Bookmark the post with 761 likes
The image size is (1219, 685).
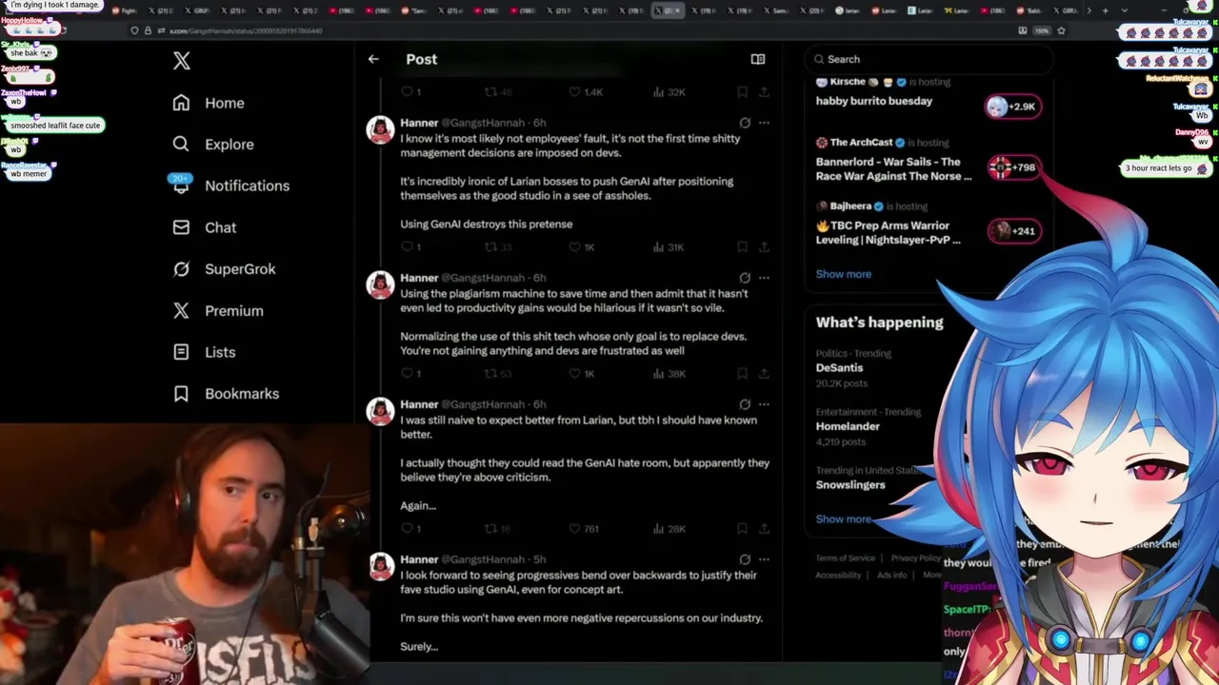coord(742,529)
